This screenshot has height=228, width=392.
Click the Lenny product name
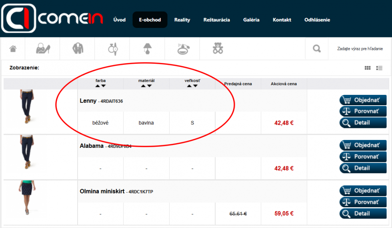[x=88, y=101]
